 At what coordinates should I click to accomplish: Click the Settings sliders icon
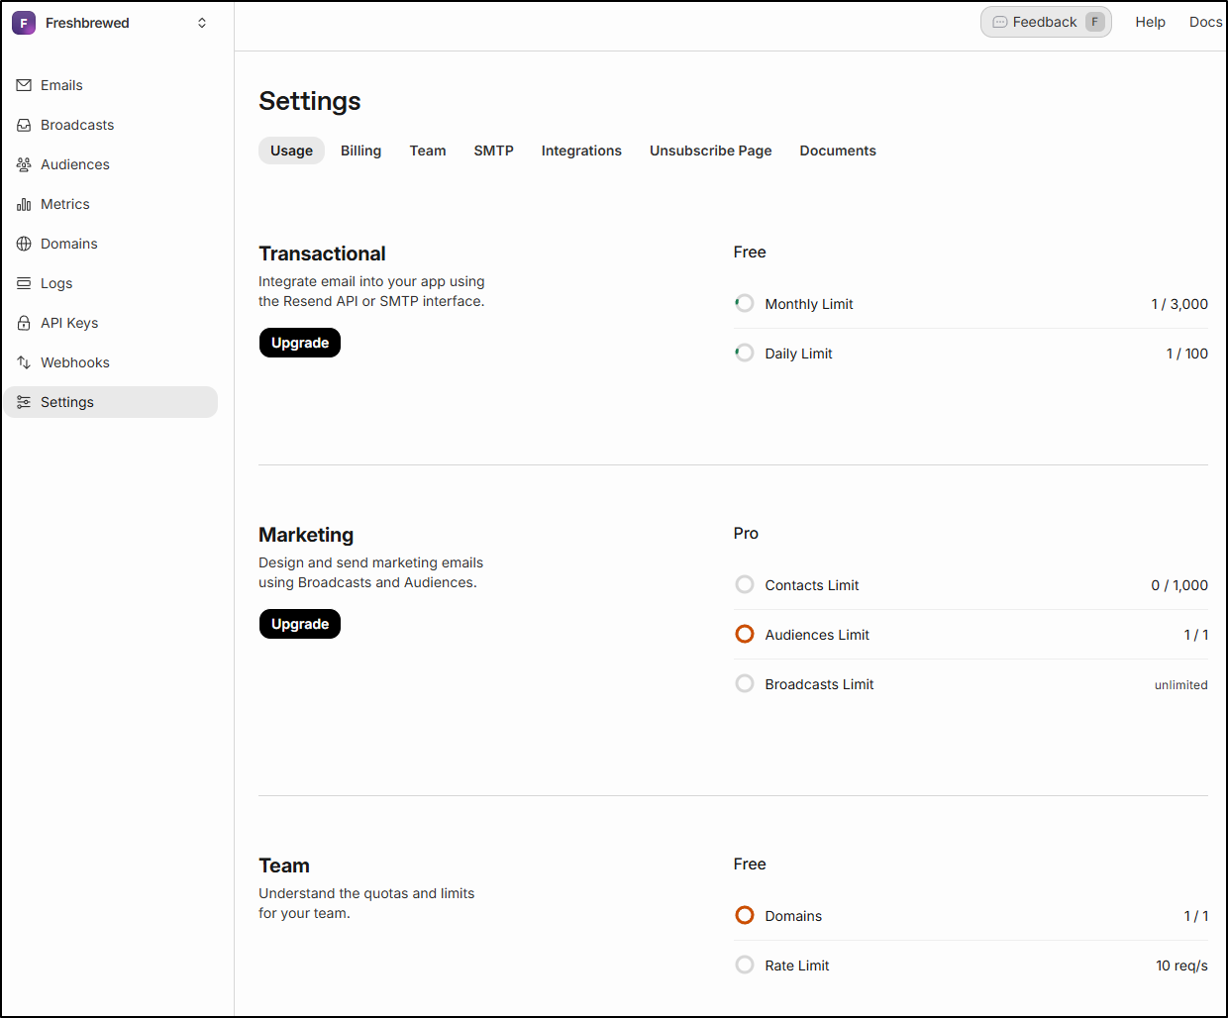point(24,402)
